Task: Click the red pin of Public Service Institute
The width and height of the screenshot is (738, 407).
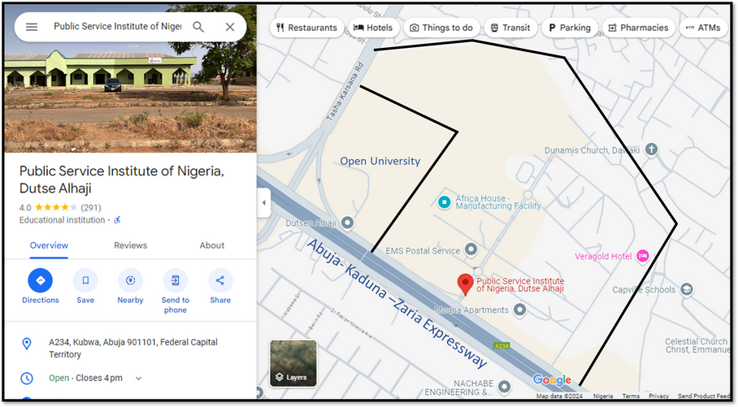Action: (465, 284)
